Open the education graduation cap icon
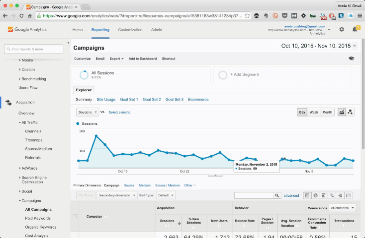Viewport: 365px width, 238px height. [351, 59]
